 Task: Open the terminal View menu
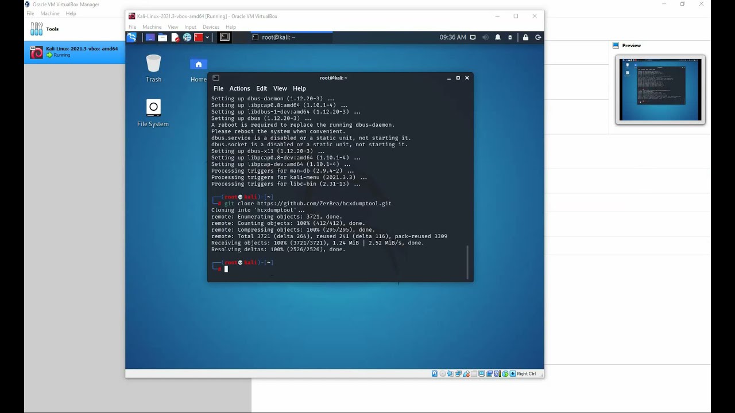pos(280,88)
